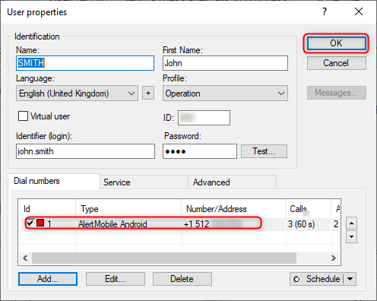Screen dimensions: 377x301
Task: Click the OK button
Action: [337, 43]
